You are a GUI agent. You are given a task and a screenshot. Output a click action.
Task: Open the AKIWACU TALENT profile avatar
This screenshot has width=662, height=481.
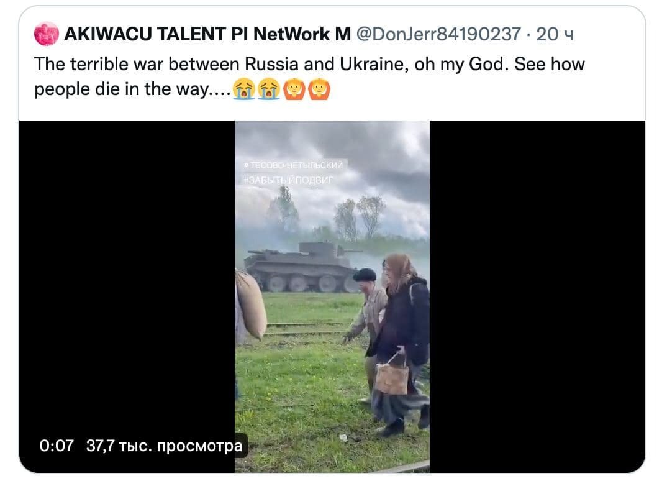pos(46,34)
